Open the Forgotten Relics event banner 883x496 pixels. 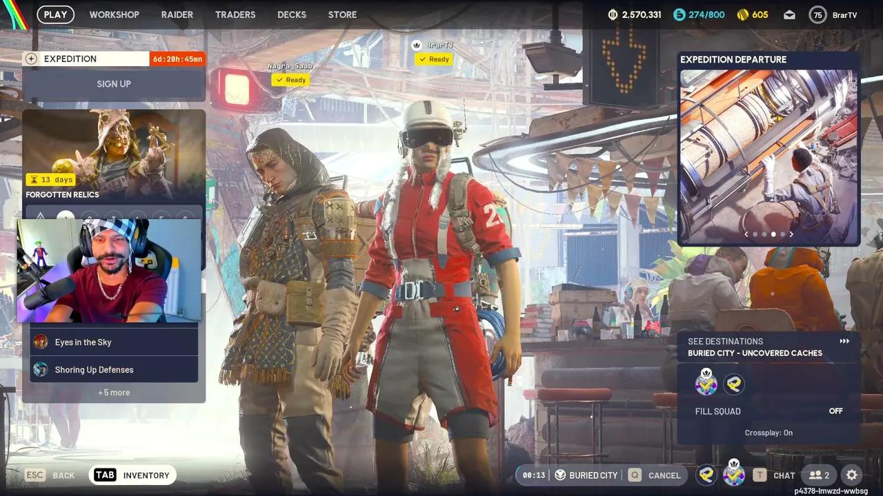tap(114, 155)
